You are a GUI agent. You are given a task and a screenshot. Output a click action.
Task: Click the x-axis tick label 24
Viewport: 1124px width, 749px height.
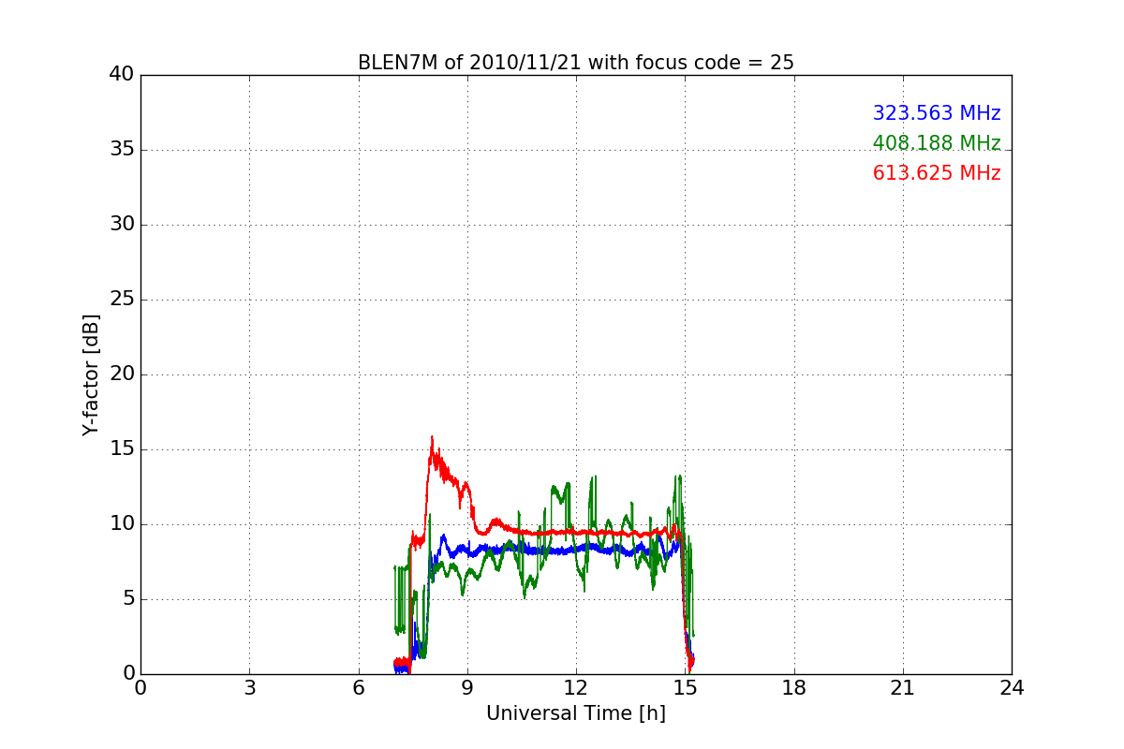pyautogui.click(x=1012, y=688)
